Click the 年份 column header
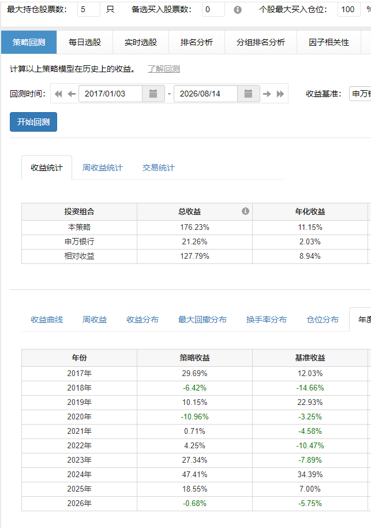Screen dimensions: 371x528 [x=80, y=358]
